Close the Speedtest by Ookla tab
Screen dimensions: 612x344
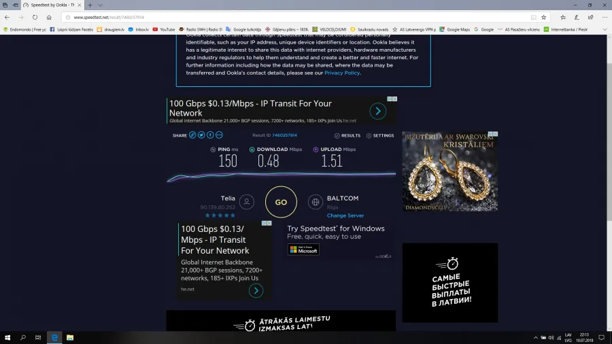click(80, 5)
